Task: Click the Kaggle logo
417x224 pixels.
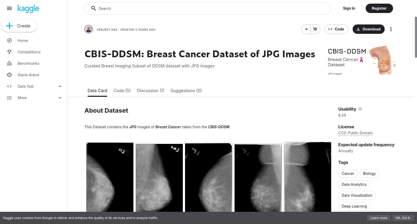Action: pos(28,9)
